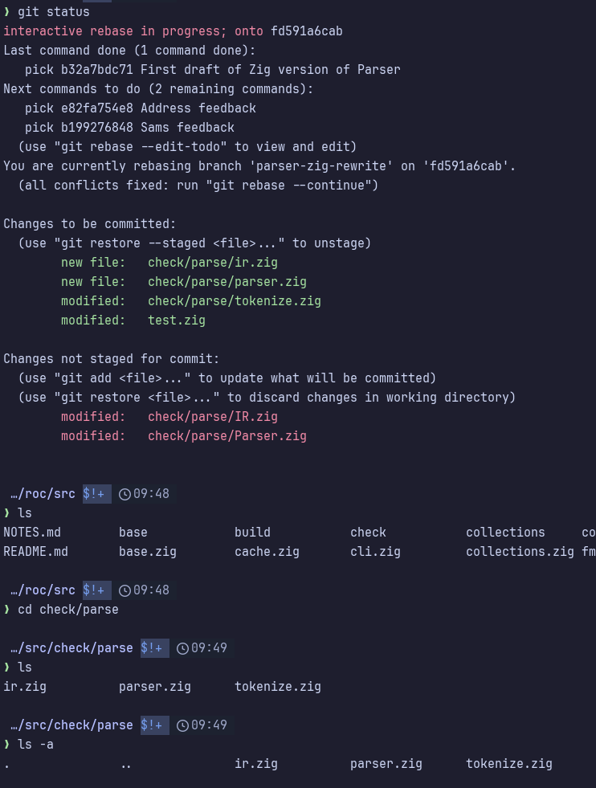Click README.md in the ls output

click(35, 552)
